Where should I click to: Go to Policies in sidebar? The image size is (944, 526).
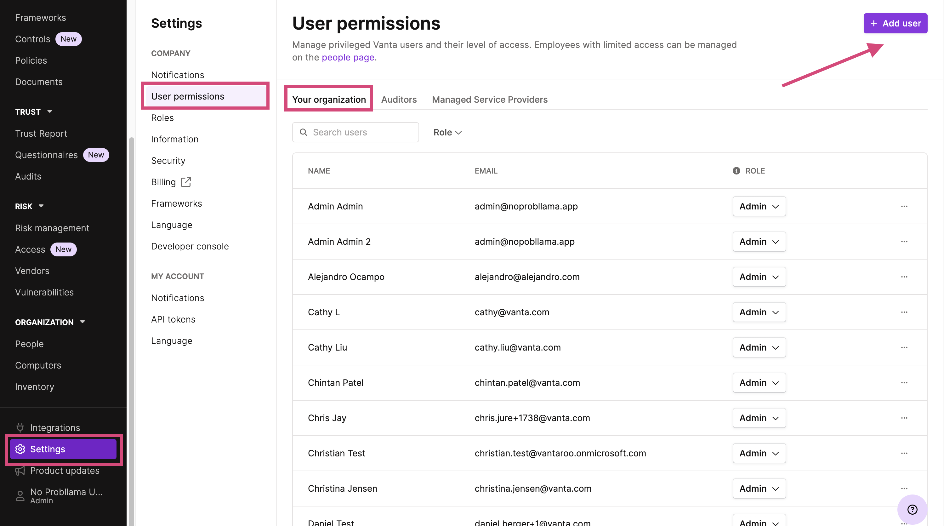pos(31,60)
